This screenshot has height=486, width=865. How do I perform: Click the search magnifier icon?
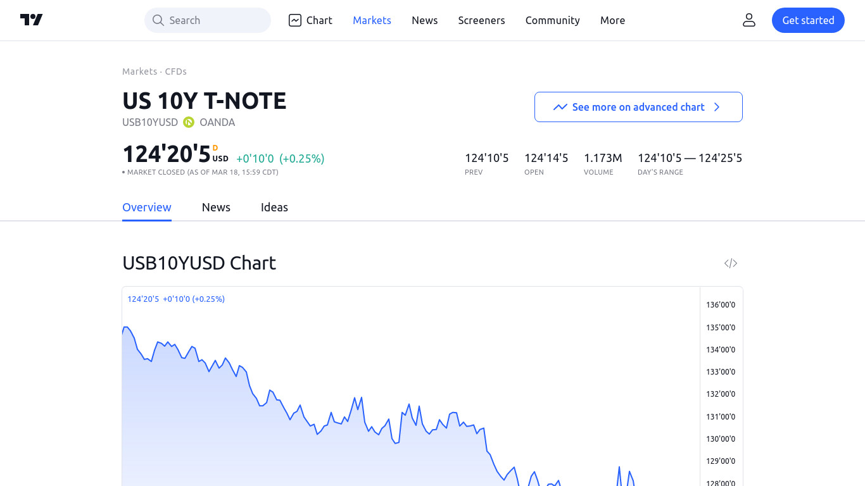pos(158,20)
